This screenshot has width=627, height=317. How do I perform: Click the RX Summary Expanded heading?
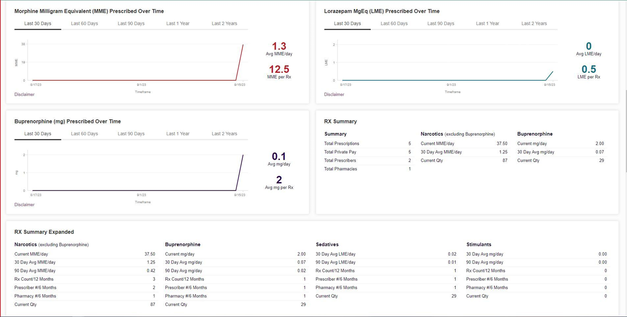pos(44,232)
